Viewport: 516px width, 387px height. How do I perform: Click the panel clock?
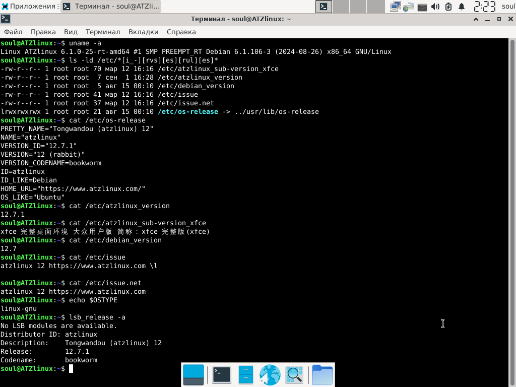pos(484,7)
